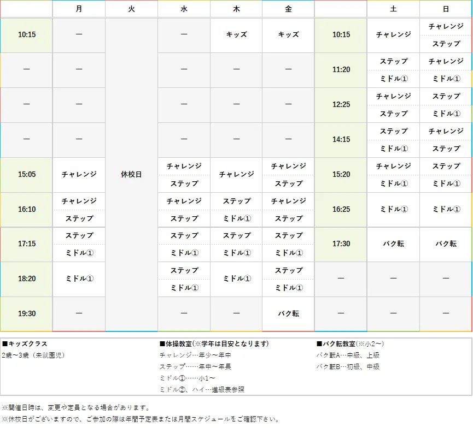The image size is (473, 433).
Task: Select the バク転 class on 金 at 19:30
Action: 288,314
